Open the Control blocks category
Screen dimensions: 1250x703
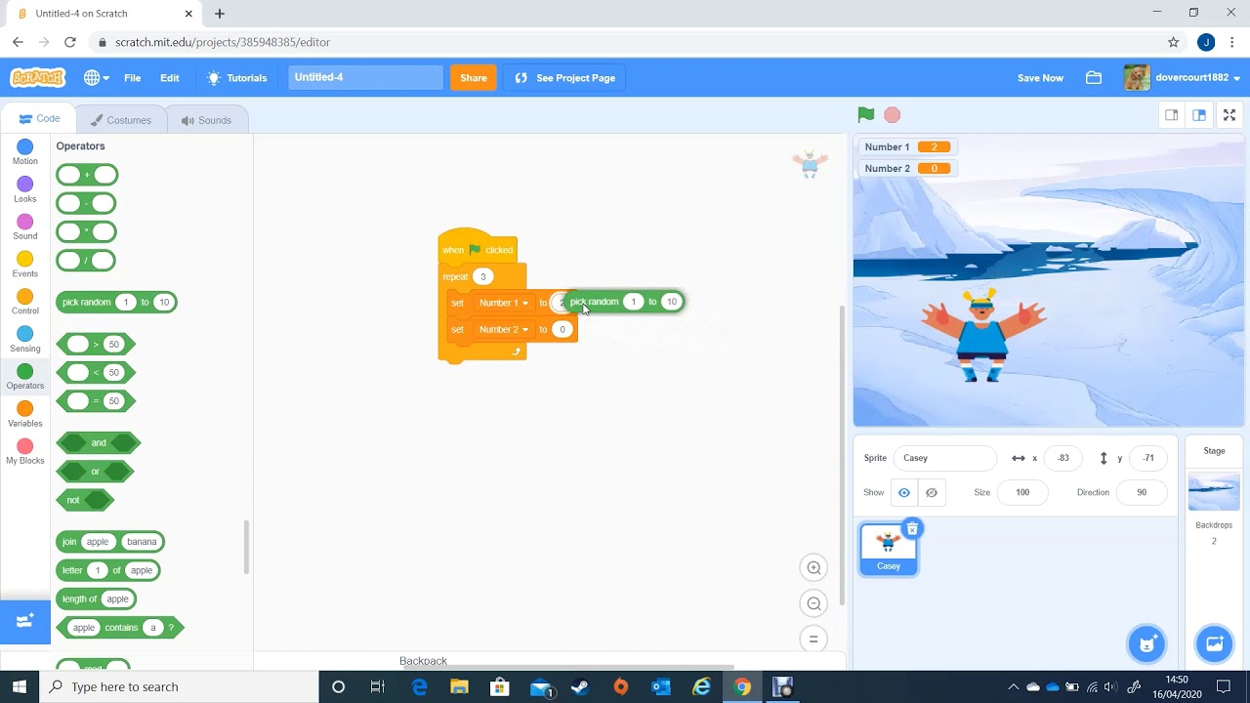25,302
